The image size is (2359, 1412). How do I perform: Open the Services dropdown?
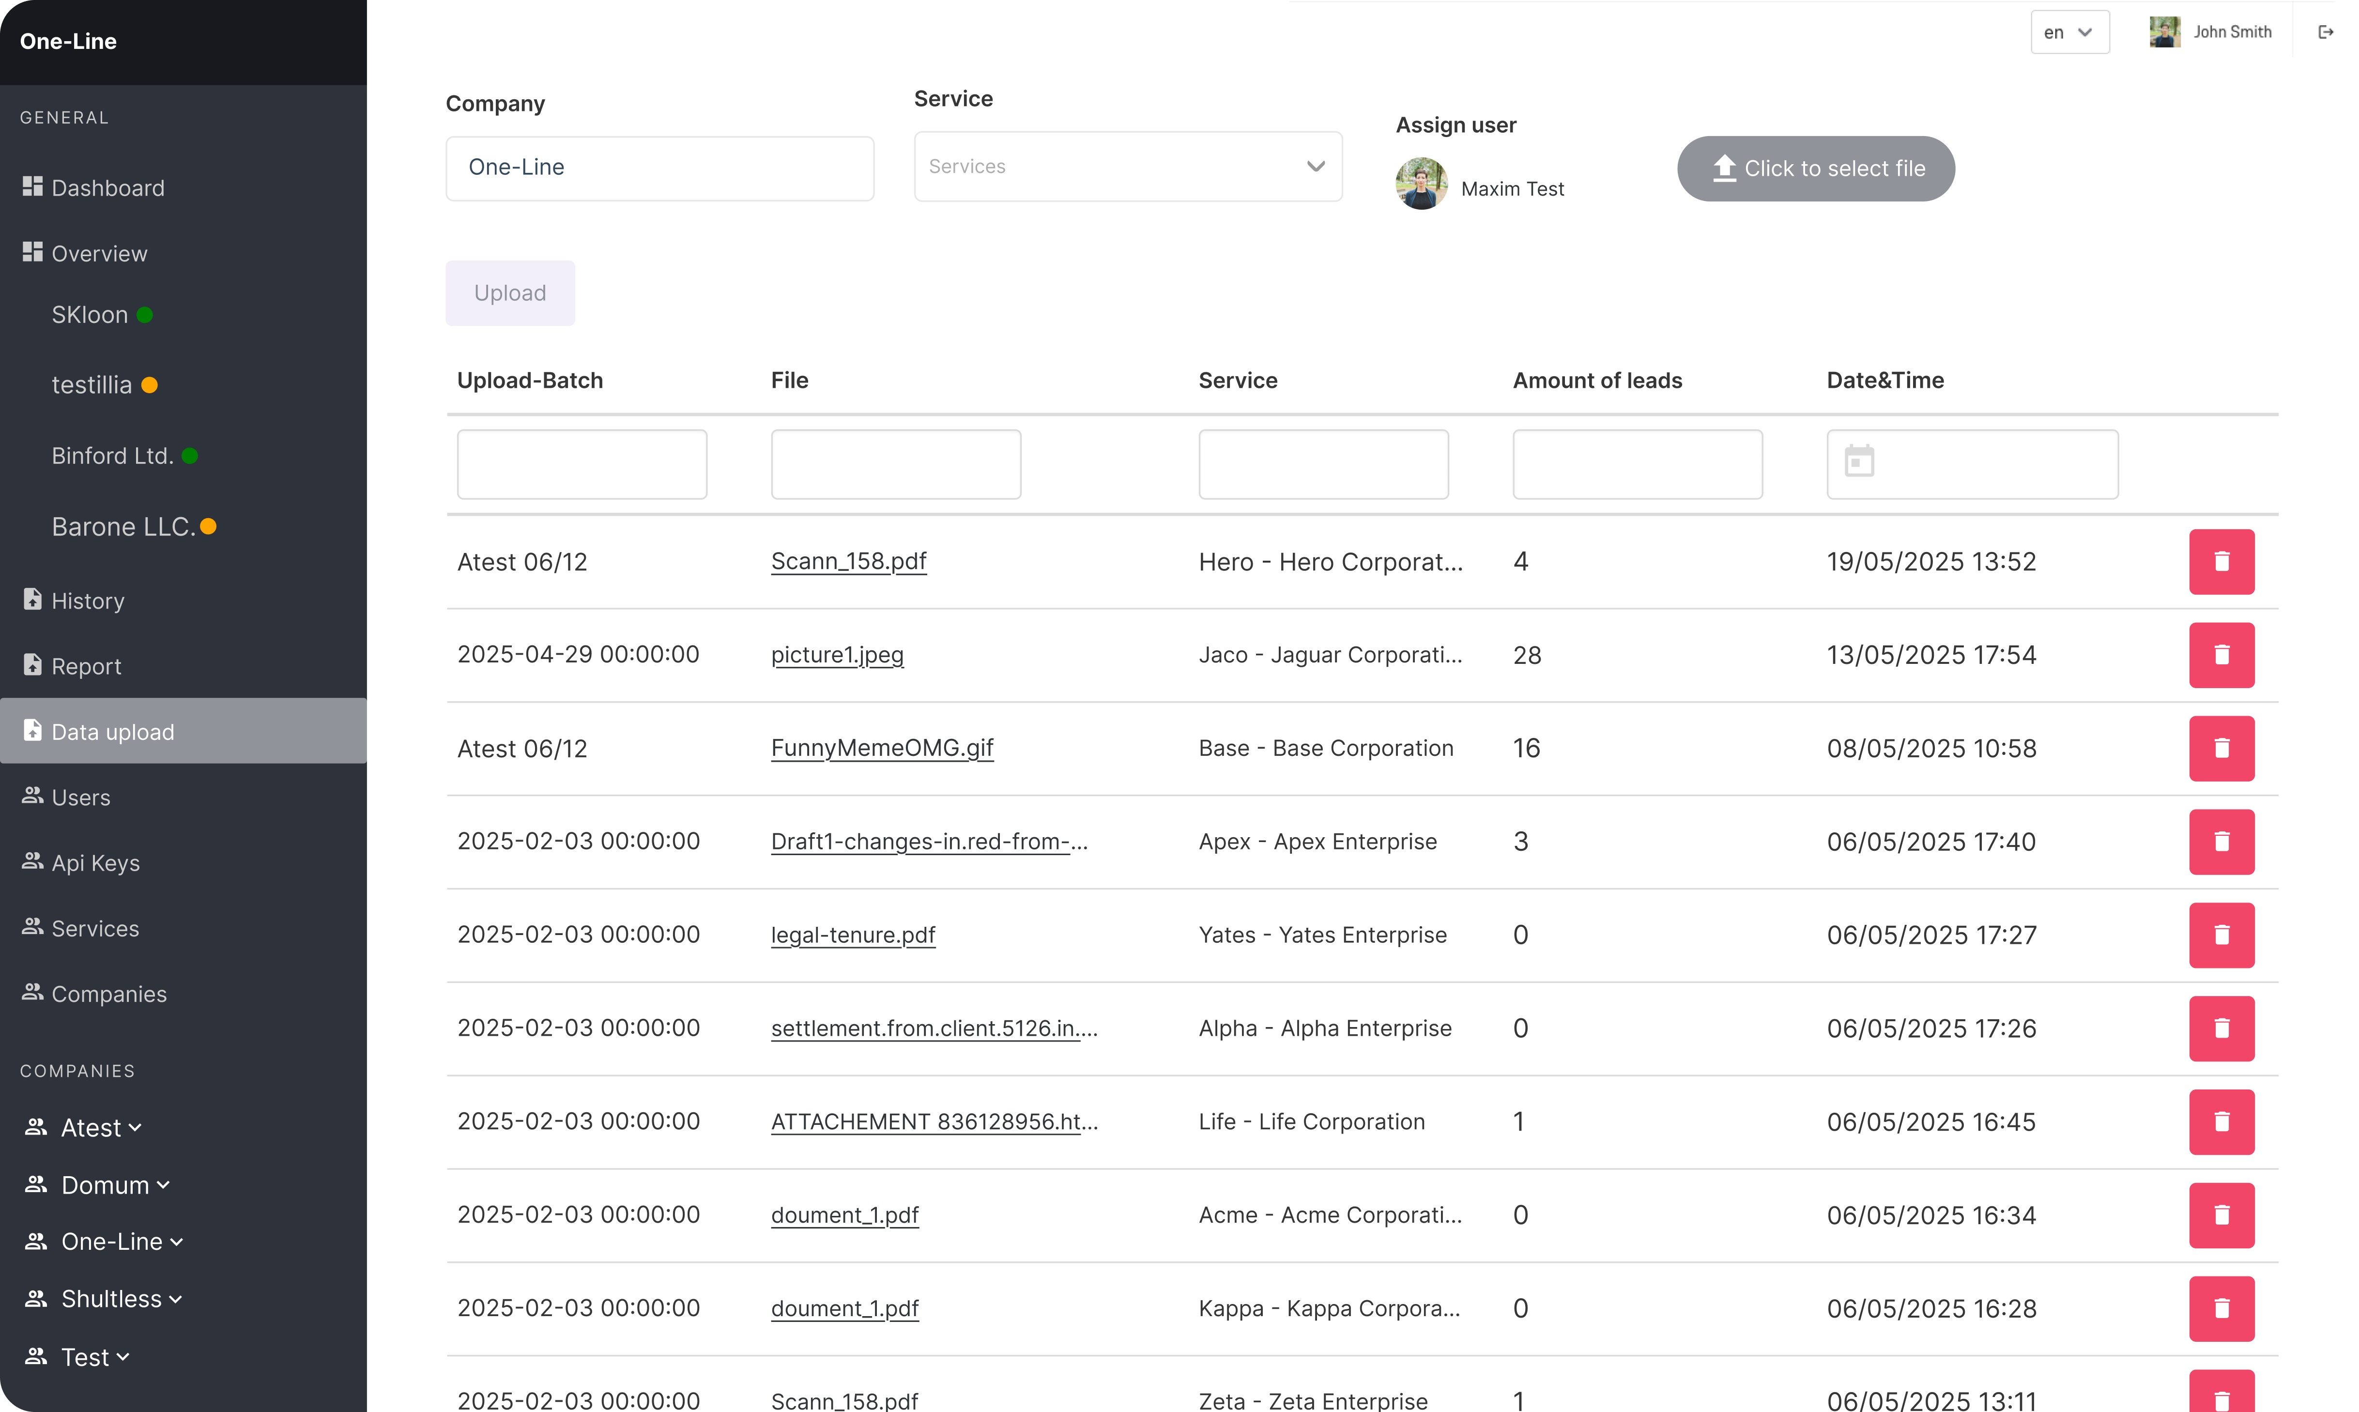[x=1127, y=167]
